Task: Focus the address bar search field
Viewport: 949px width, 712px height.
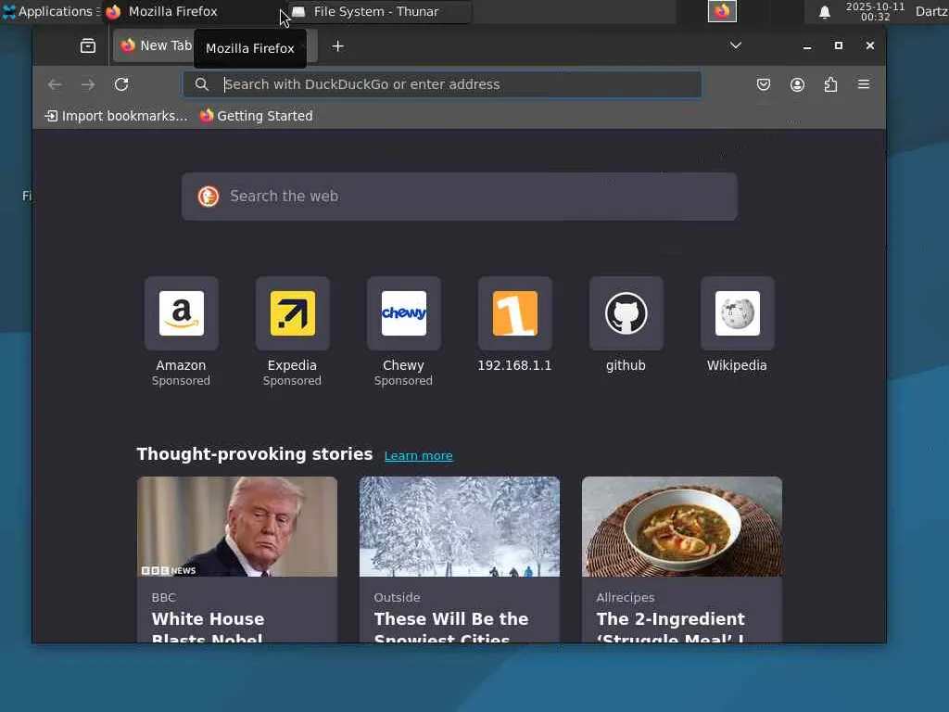Action: coord(442,84)
